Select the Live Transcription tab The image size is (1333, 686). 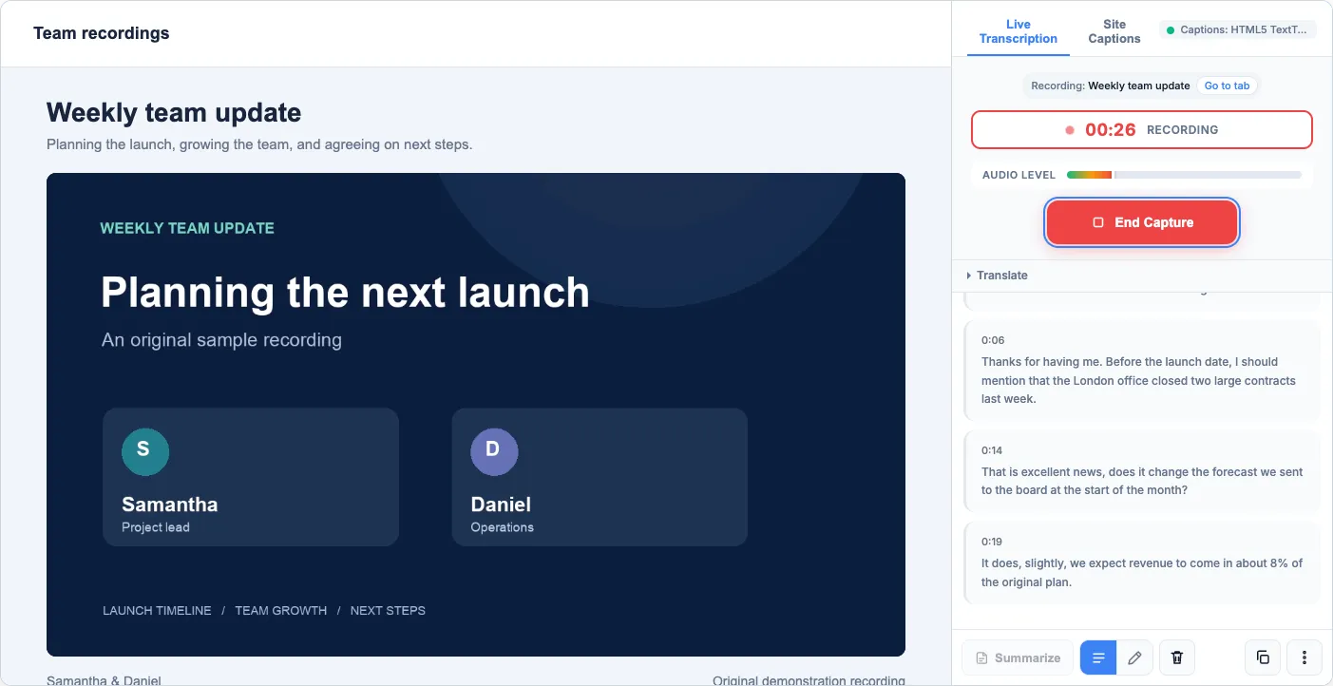[x=1019, y=31]
